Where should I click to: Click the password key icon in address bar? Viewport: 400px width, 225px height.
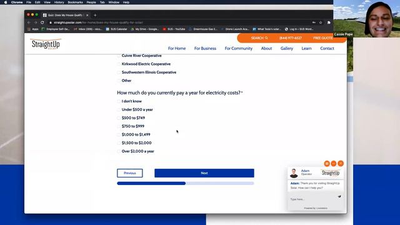pyautogui.click(x=314, y=22)
